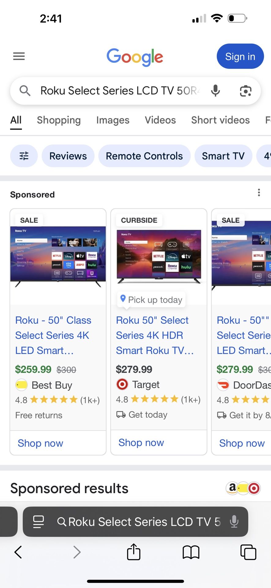The image size is (271, 588).
Task: Tap Shop now on Best Buy listing
Action: pyautogui.click(x=40, y=443)
